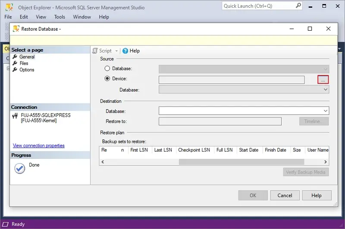Click the Start Date column header

point(249,150)
